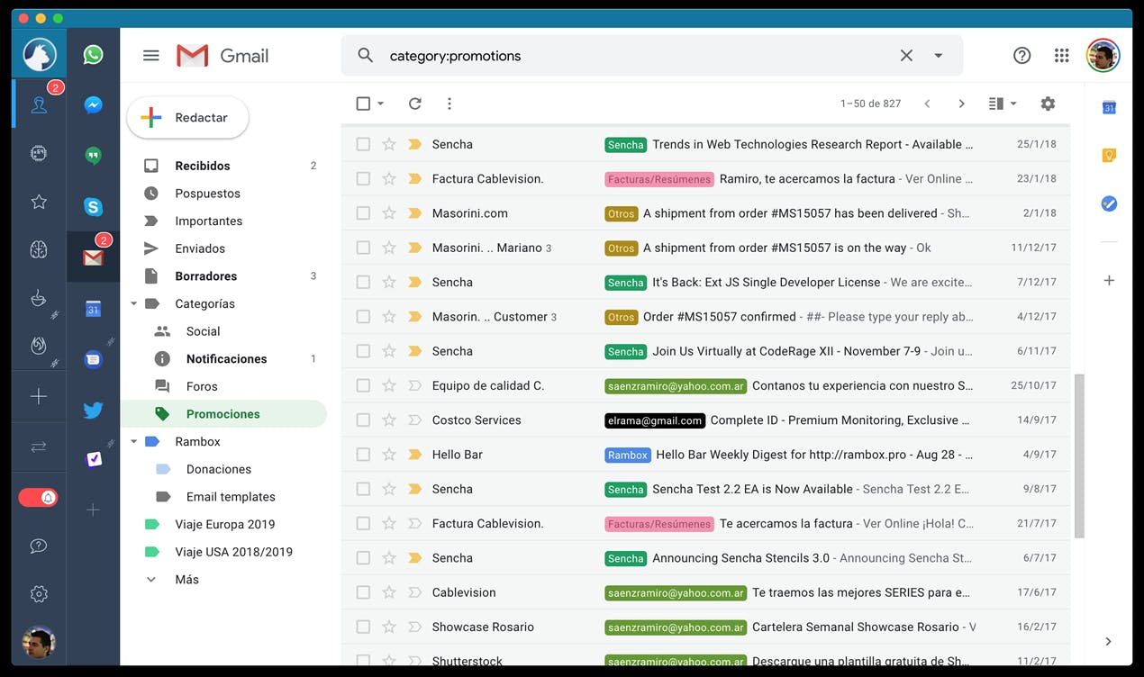
Task: Open Rambox settings gear in left bar
Action: coord(39,594)
